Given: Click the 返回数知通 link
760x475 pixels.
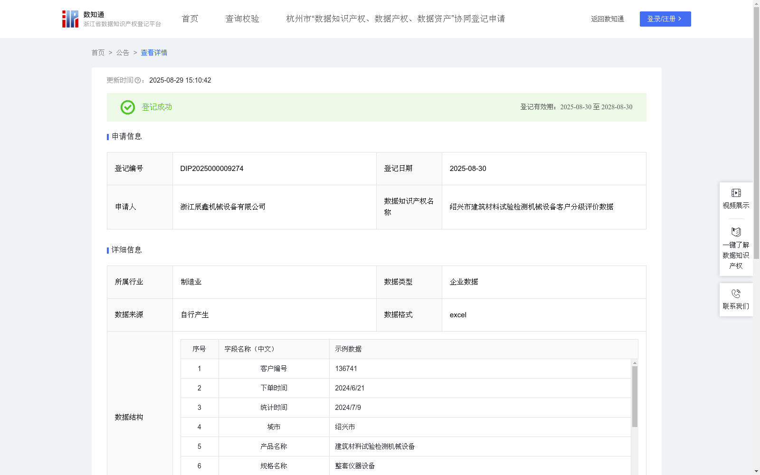Looking at the screenshot, I should point(607,19).
